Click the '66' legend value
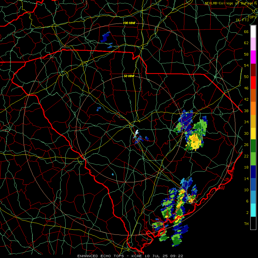 (246, 32)
